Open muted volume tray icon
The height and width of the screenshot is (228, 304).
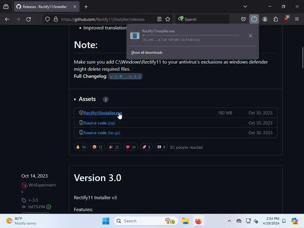pyautogui.click(x=256, y=221)
